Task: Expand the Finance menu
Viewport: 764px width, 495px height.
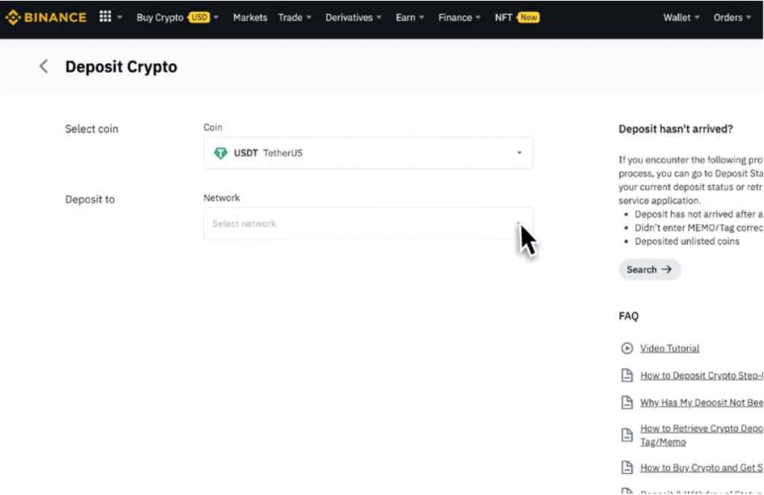Action: 459,18
